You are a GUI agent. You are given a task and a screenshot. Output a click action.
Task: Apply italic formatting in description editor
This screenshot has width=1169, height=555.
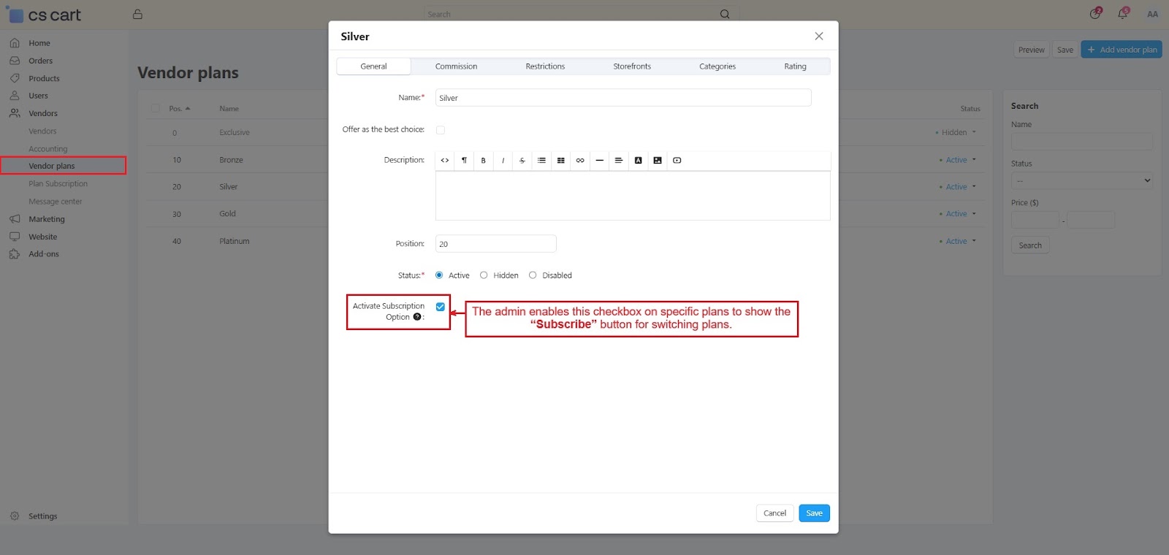(x=503, y=161)
